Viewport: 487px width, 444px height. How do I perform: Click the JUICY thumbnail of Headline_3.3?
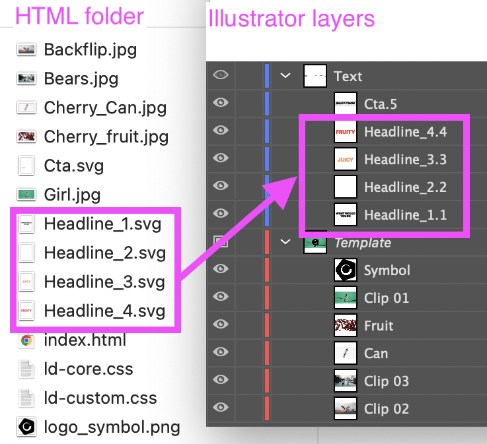pos(346,159)
